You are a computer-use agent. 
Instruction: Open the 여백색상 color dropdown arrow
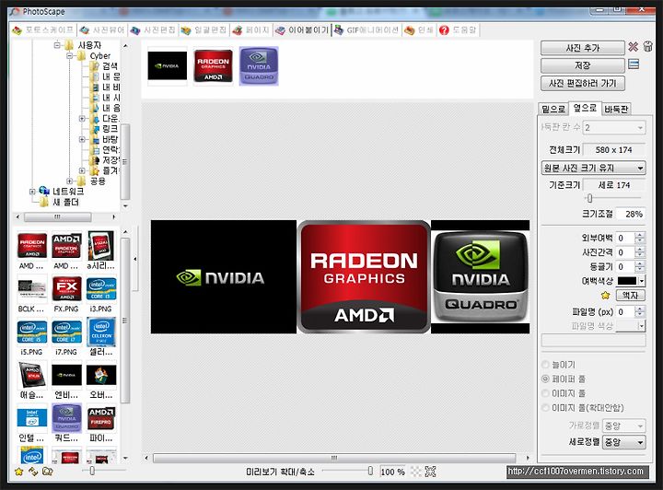pyautogui.click(x=642, y=281)
